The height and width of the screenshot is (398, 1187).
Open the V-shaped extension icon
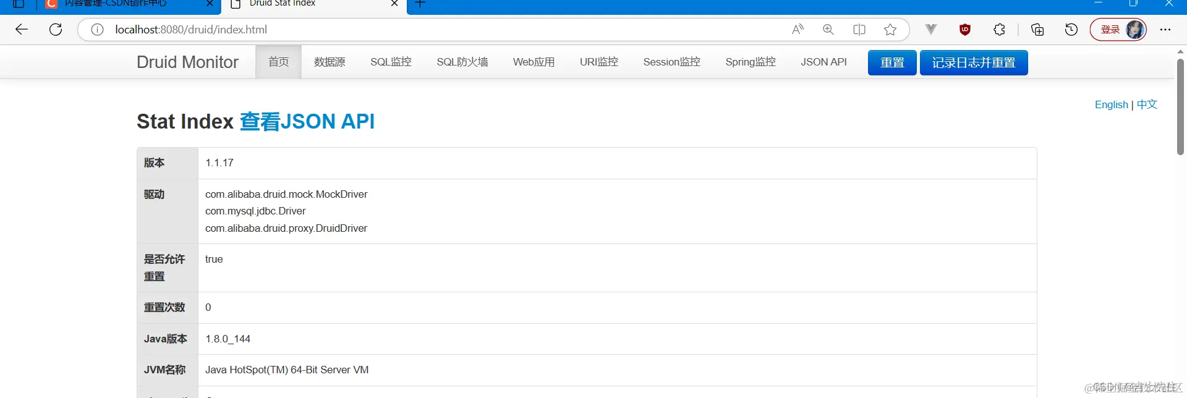coord(931,29)
